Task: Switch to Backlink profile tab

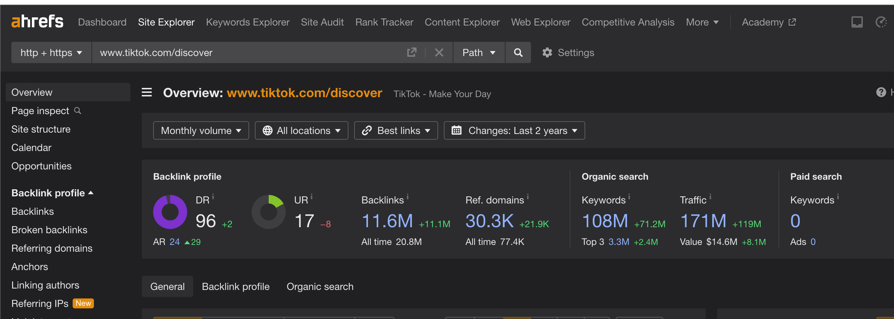Action: point(236,286)
